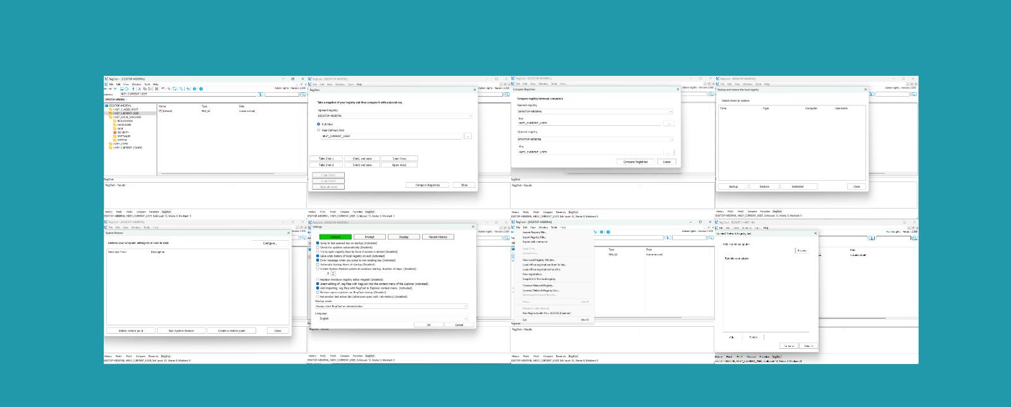Click the refresh icon in the registry tree window toolbar
The height and width of the screenshot is (407, 1011).
(x=127, y=88)
